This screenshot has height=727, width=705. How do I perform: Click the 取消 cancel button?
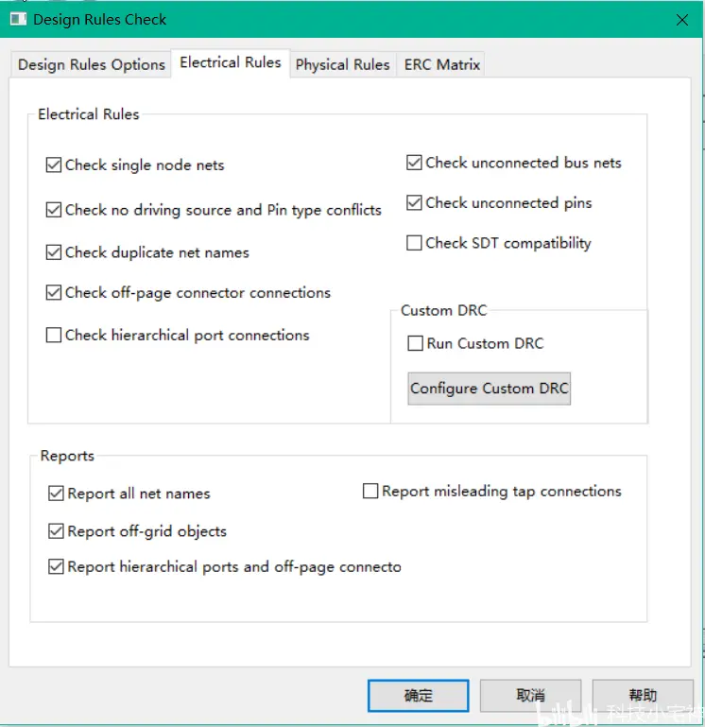coord(530,696)
